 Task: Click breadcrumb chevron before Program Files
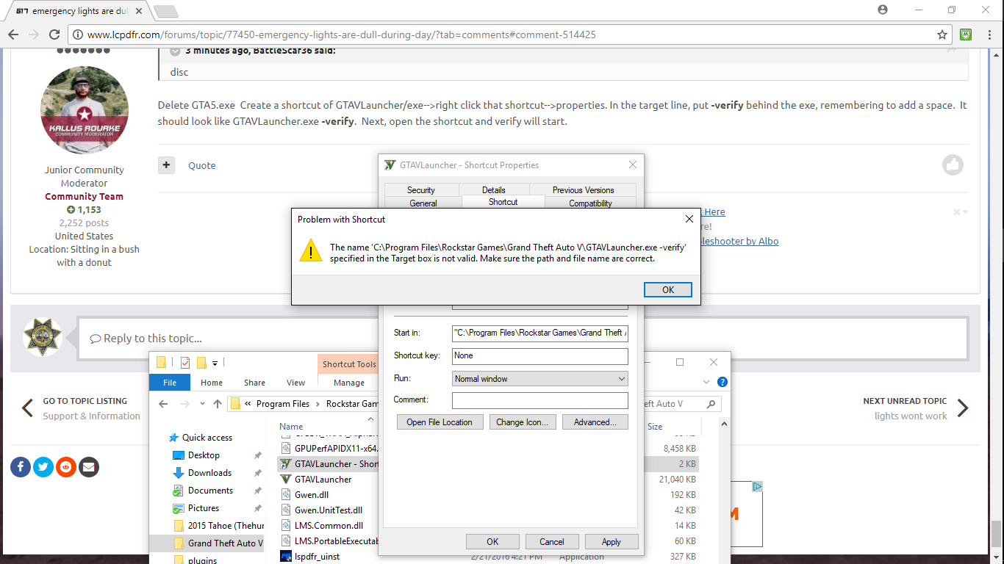coord(248,404)
